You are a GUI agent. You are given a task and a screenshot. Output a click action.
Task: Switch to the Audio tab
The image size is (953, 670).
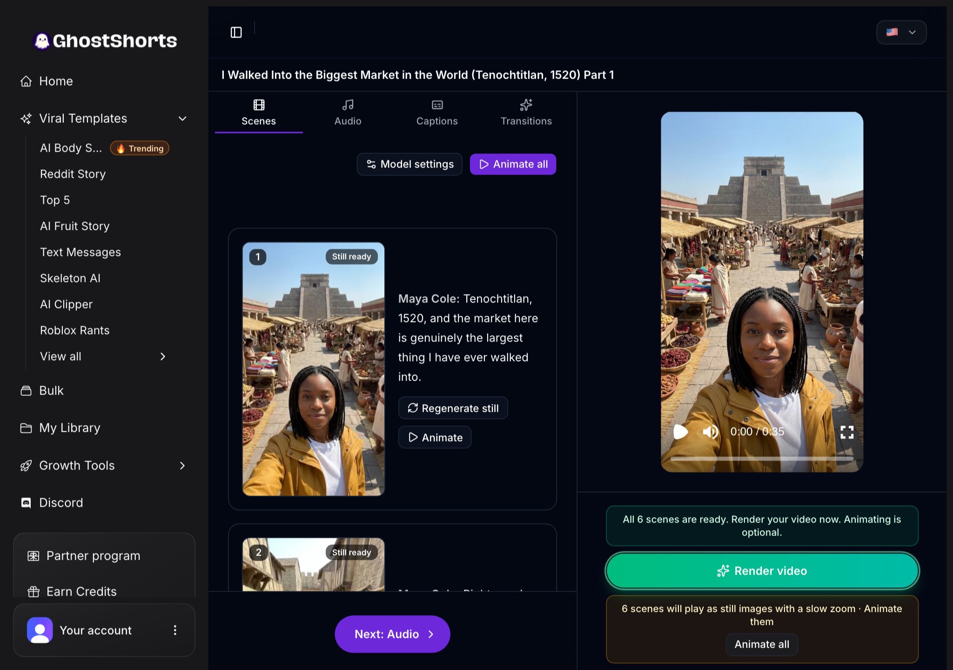pyautogui.click(x=348, y=113)
